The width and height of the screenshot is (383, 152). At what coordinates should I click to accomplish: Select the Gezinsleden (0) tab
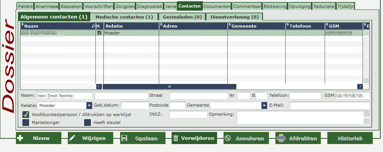(x=182, y=17)
